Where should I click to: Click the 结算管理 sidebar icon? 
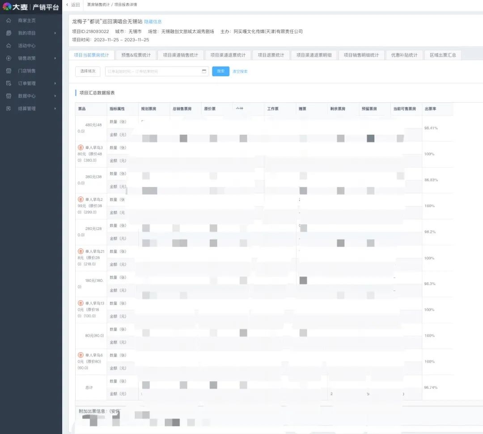8,108
